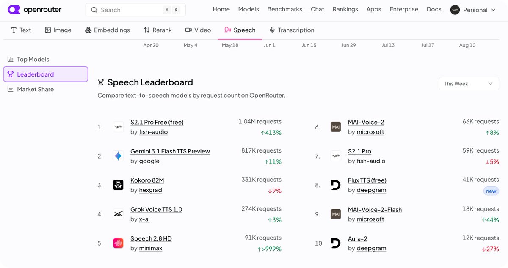Viewport: 508px width, 268px height.
Task: Open the Kokoro 82M hexgrad icon
Action: point(118,185)
